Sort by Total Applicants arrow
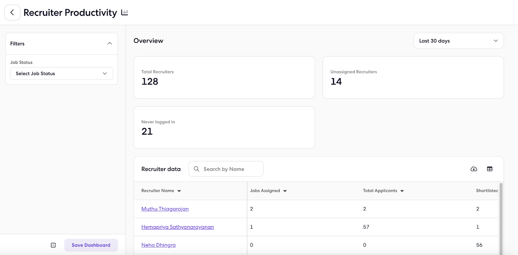 pyautogui.click(x=402, y=191)
